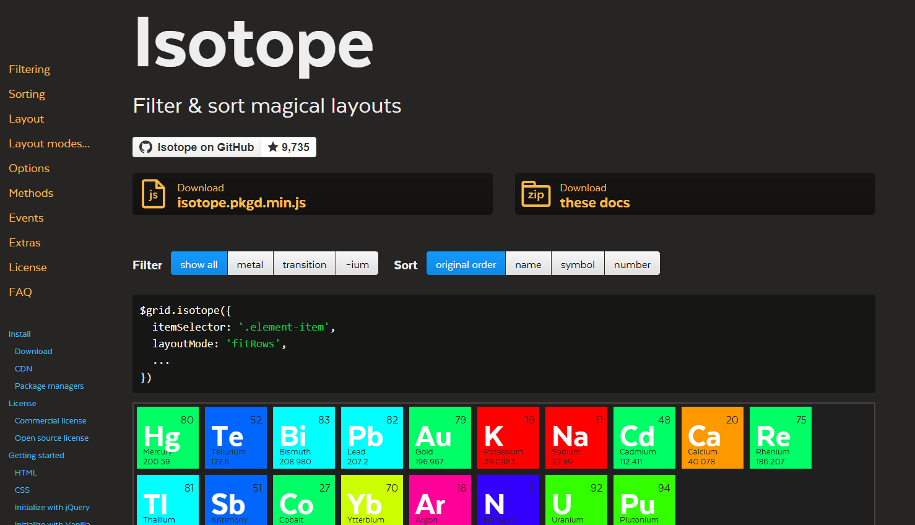Click the star count 9,735
The width and height of the screenshot is (915, 525).
[x=288, y=147]
